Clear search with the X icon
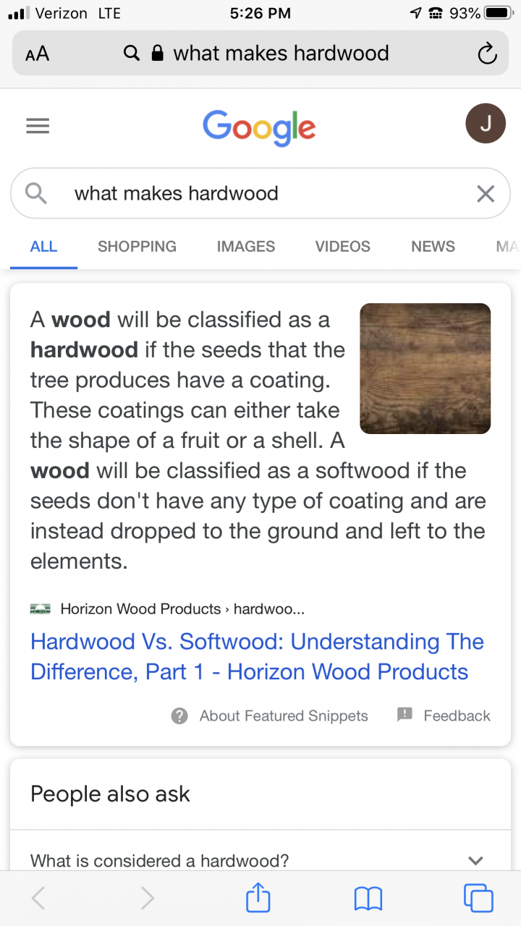521x926 pixels. pyautogui.click(x=486, y=193)
